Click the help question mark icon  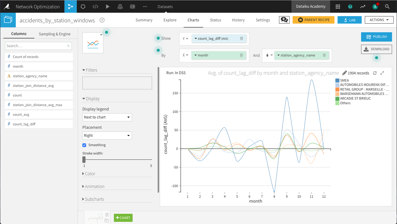tap(350, 7)
